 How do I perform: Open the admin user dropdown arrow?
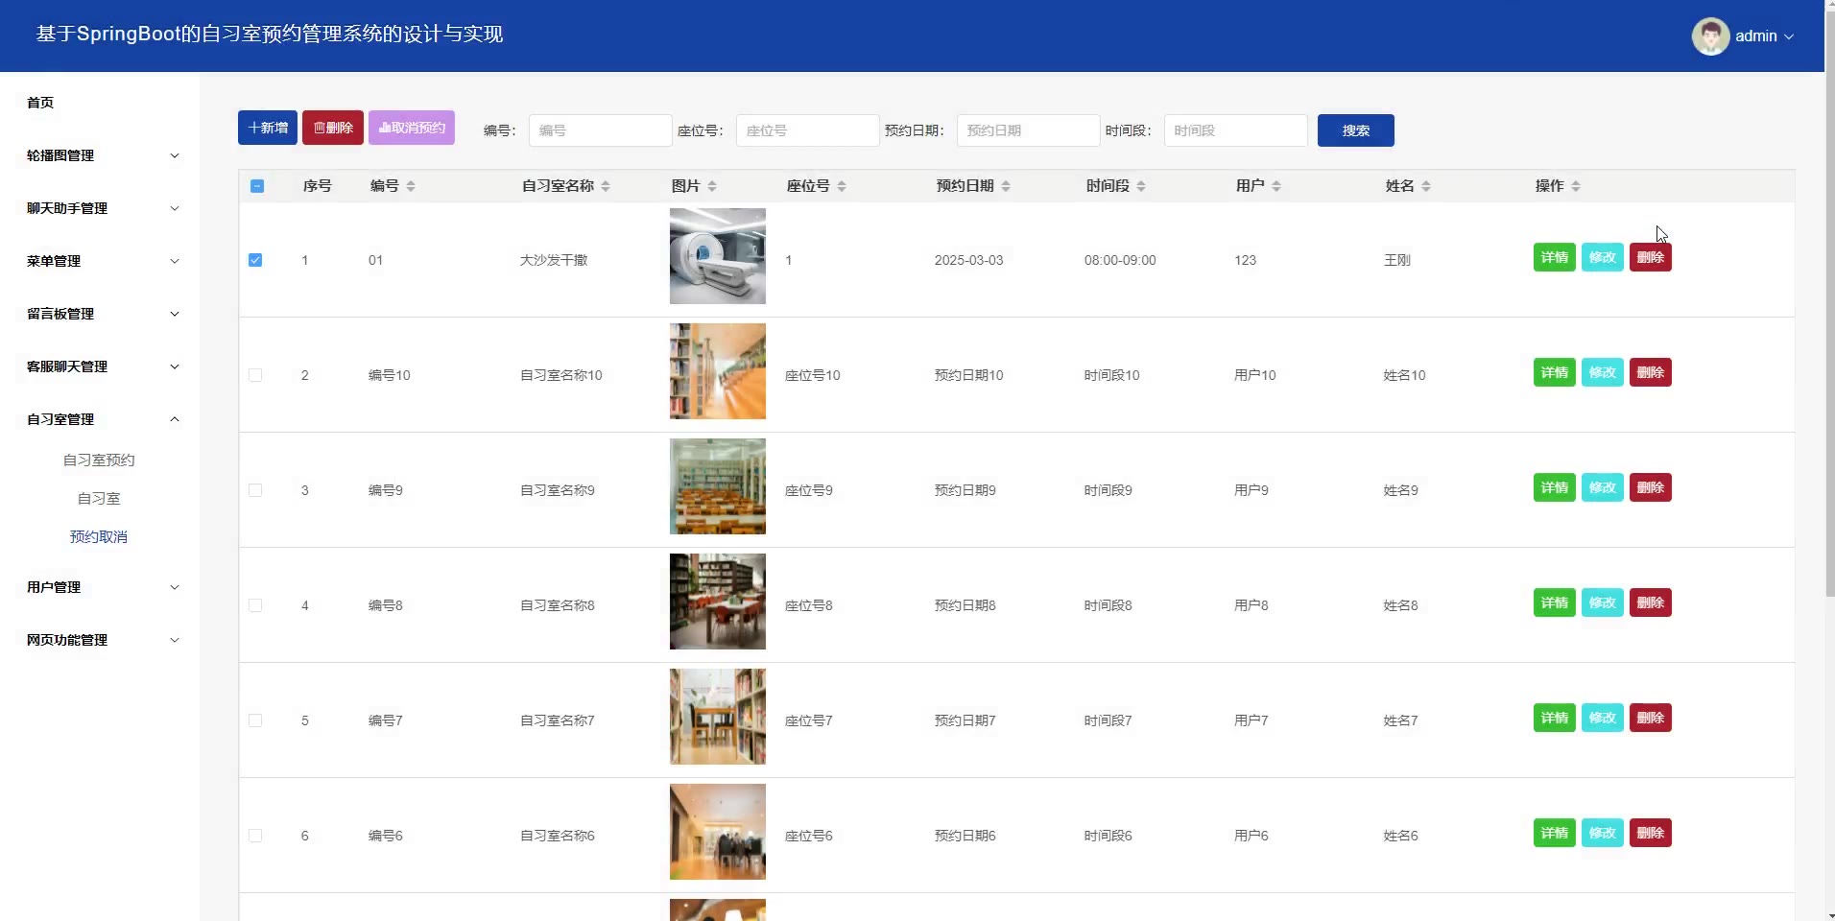(x=1789, y=36)
